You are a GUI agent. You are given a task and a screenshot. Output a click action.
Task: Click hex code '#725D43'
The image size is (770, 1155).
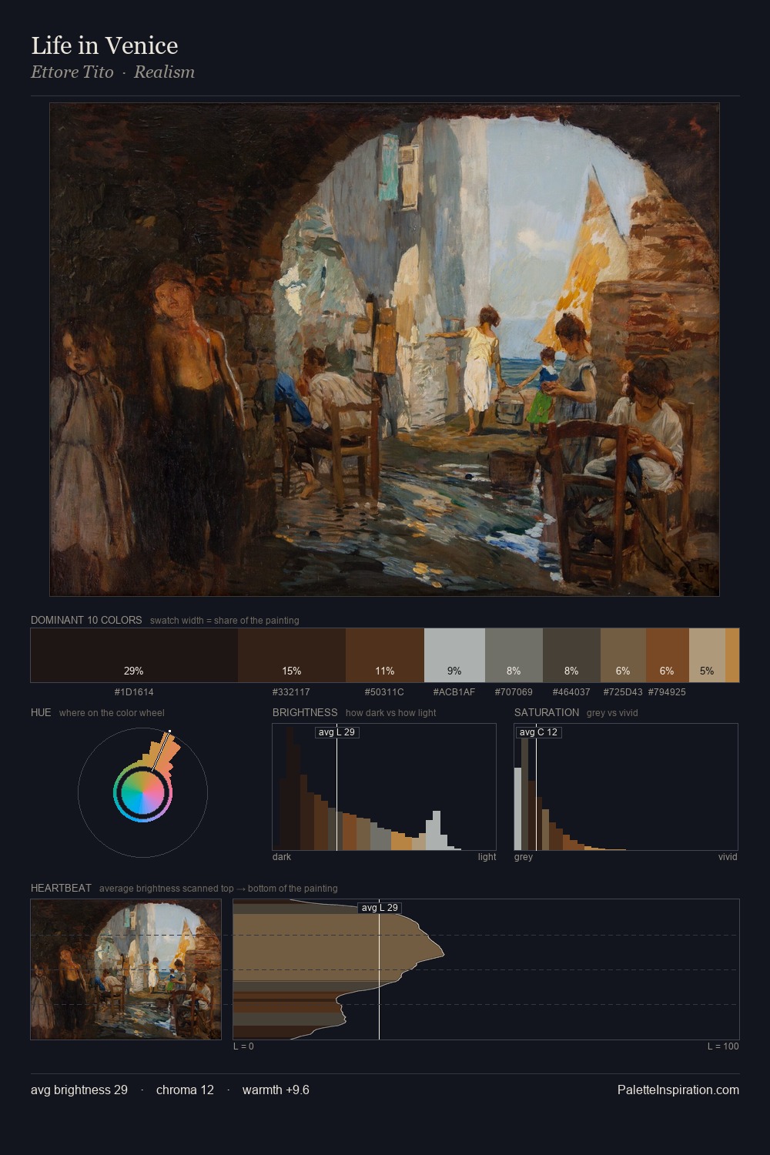pos(623,692)
